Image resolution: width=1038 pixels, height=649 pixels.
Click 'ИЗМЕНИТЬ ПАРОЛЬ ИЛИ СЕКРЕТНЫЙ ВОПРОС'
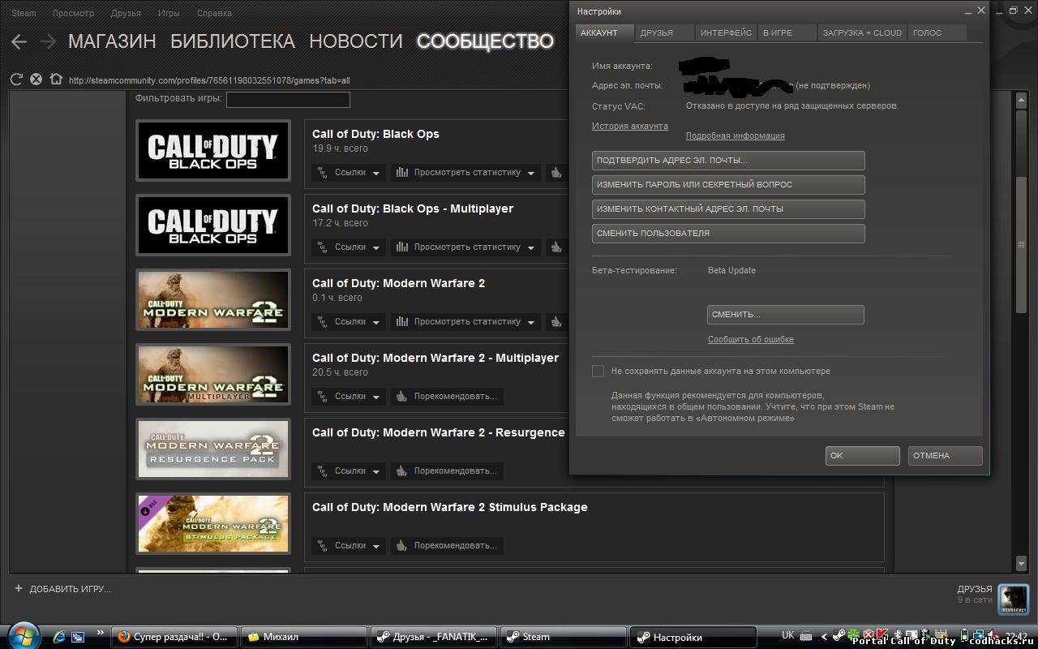tap(728, 185)
